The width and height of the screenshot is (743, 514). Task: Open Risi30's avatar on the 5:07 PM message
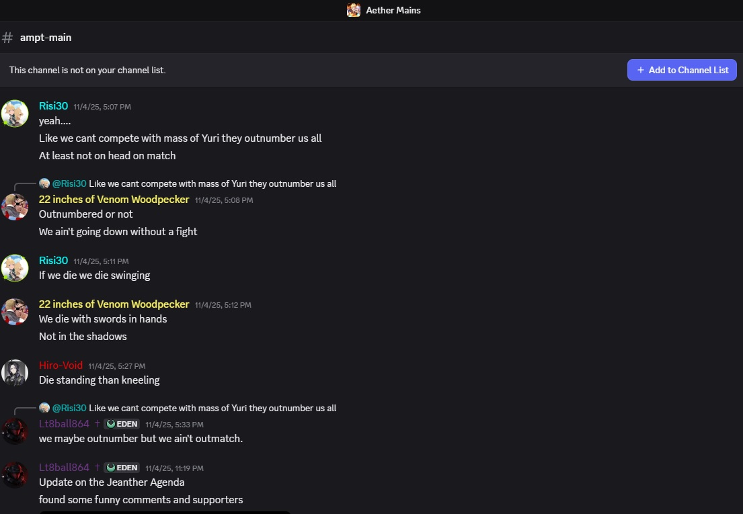pyautogui.click(x=15, y=114)
